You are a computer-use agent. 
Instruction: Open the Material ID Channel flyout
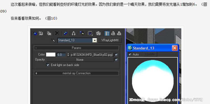90,33
